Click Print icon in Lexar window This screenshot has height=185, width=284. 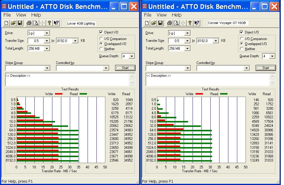[x=29, y=23]
